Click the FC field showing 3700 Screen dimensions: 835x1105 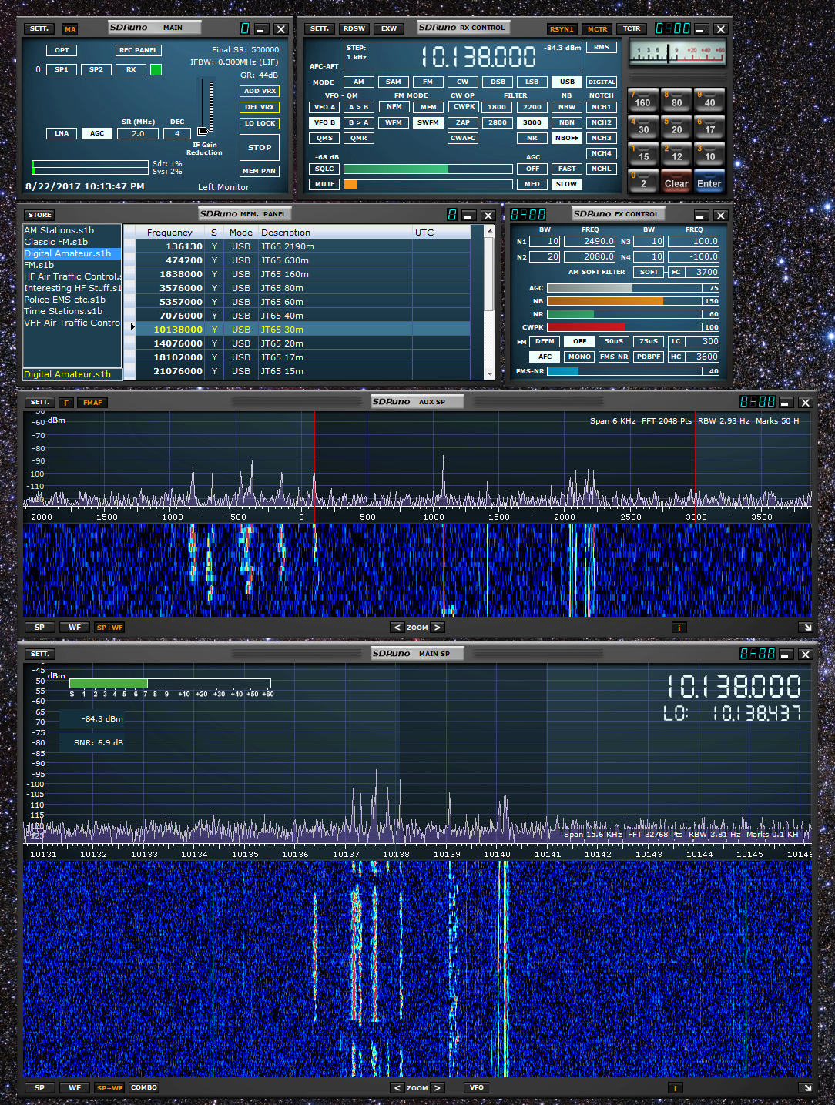pyautogui.click(x=703, y=272)
